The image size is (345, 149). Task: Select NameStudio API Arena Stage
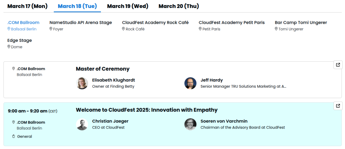click(x=80, y=22)
